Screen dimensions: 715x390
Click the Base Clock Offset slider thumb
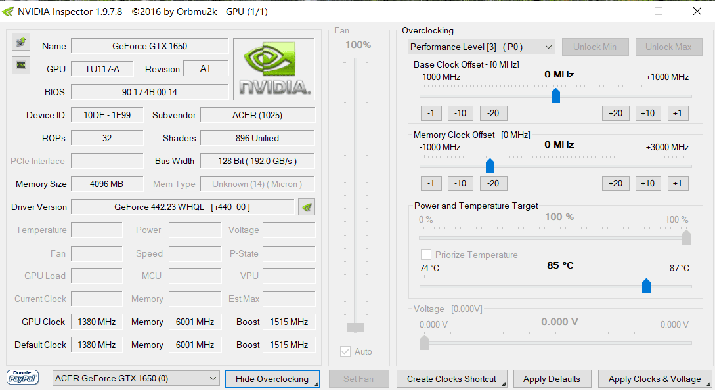click(555, 95)
